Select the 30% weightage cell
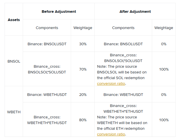Viewport: 178px width, 140px height. tap(83, 44)
